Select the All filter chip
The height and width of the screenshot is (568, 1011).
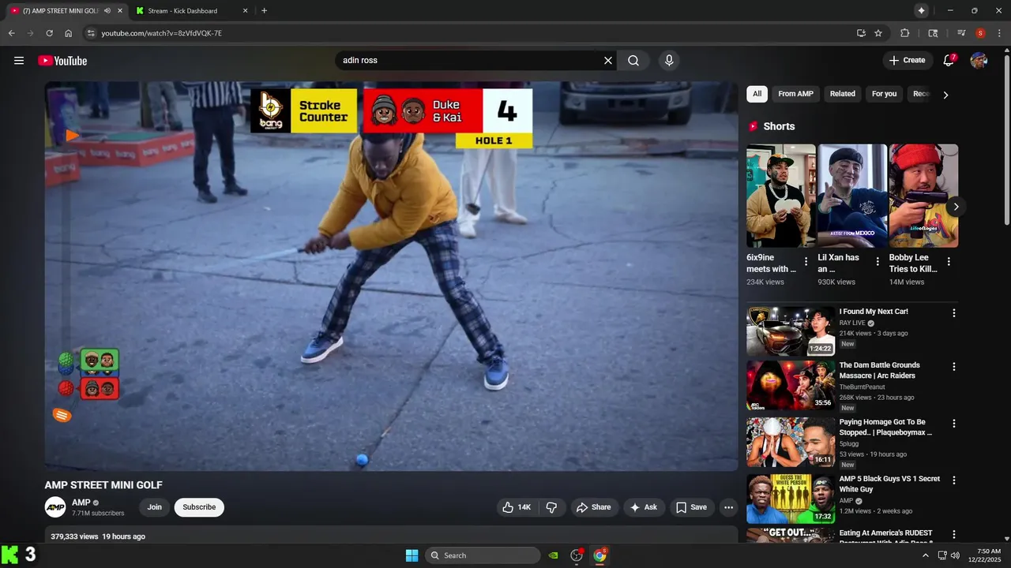(757, 94)
